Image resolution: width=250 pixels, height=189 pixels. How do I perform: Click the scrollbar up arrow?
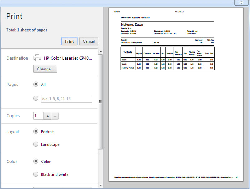[100, 51]
